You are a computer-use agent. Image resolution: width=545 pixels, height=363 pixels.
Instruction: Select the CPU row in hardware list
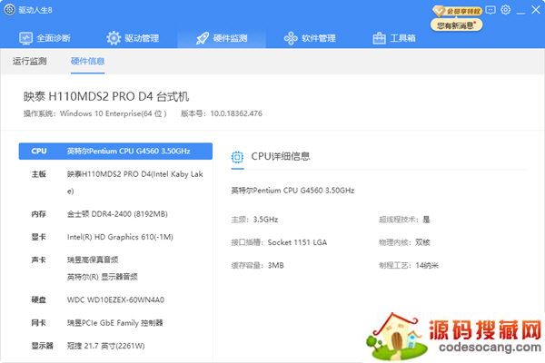(115, 152)
